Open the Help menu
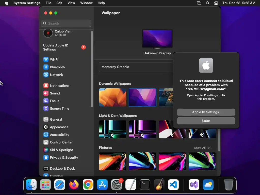Image resolution: width=260 pixels, height=195 pixels. tap(101, 3)
